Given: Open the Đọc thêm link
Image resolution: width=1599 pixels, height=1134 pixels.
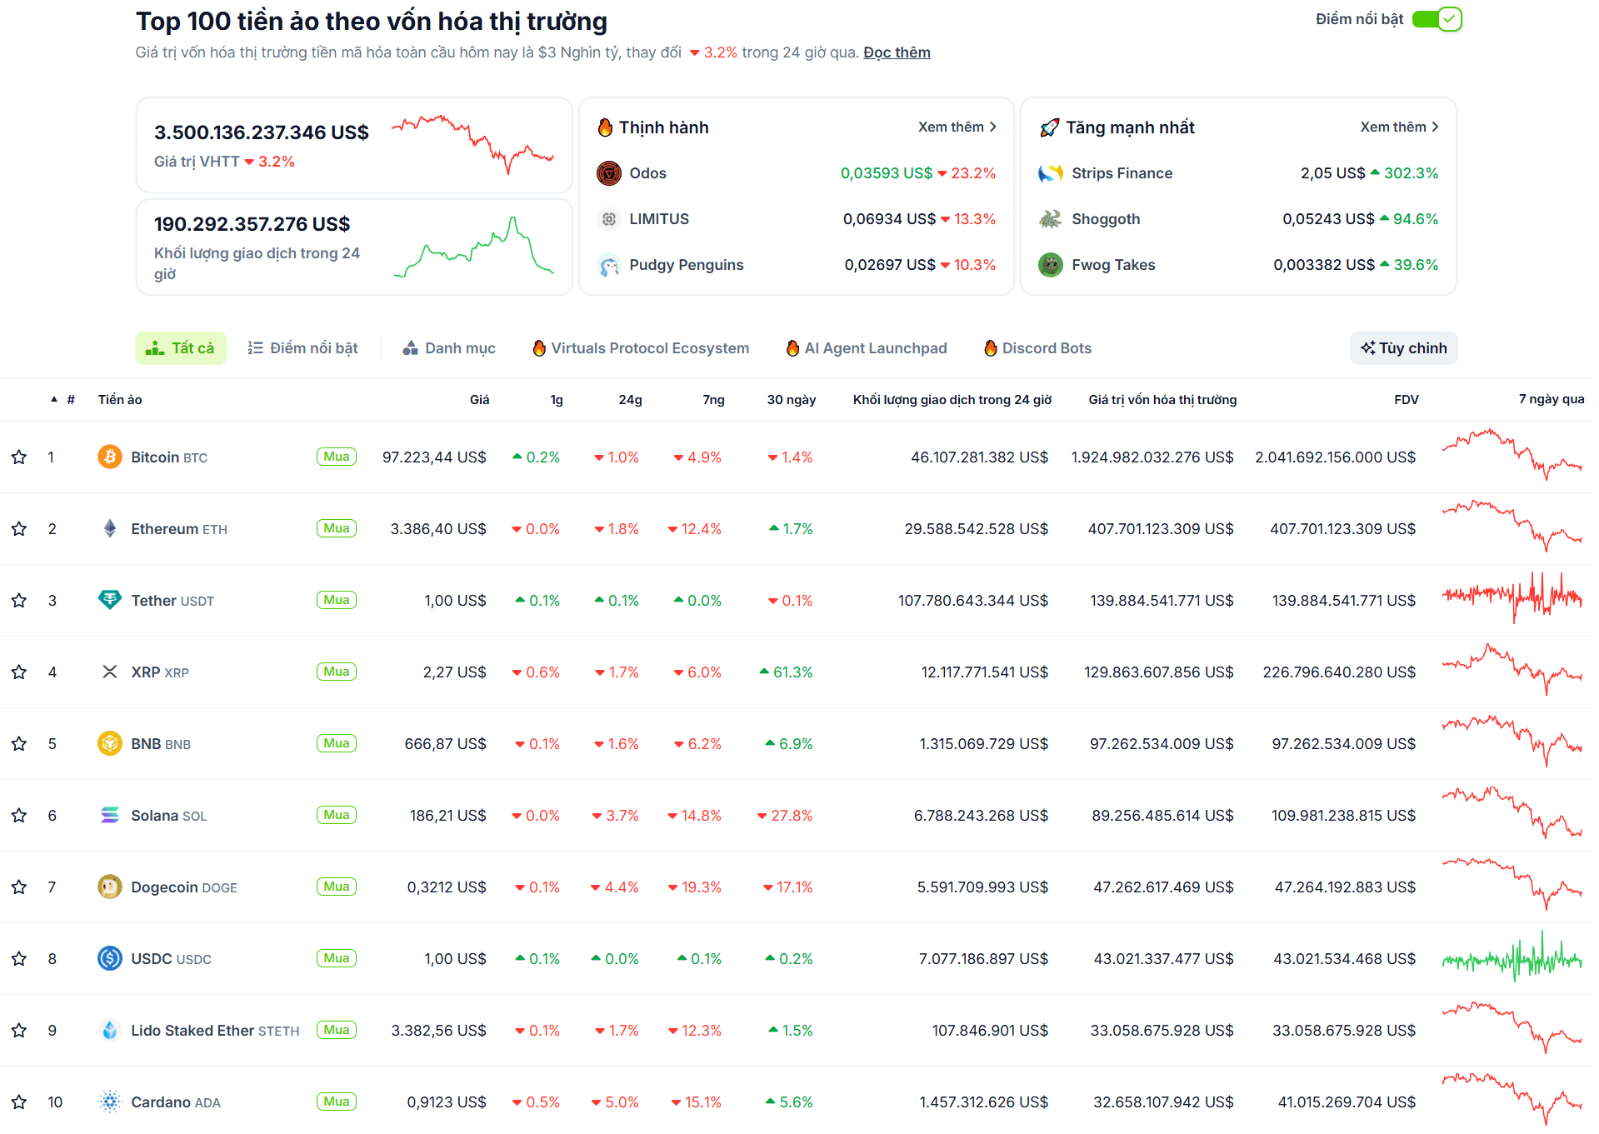Looking at the screenshot, I should [x=897, y=52].
